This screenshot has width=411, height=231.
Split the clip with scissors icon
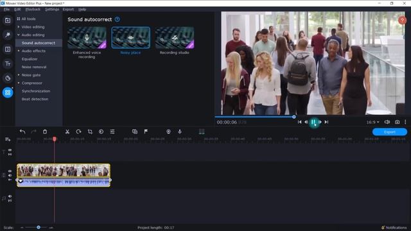[x=67, y=132]
